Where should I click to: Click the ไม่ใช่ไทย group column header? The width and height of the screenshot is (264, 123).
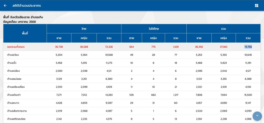tap(154, 29)
